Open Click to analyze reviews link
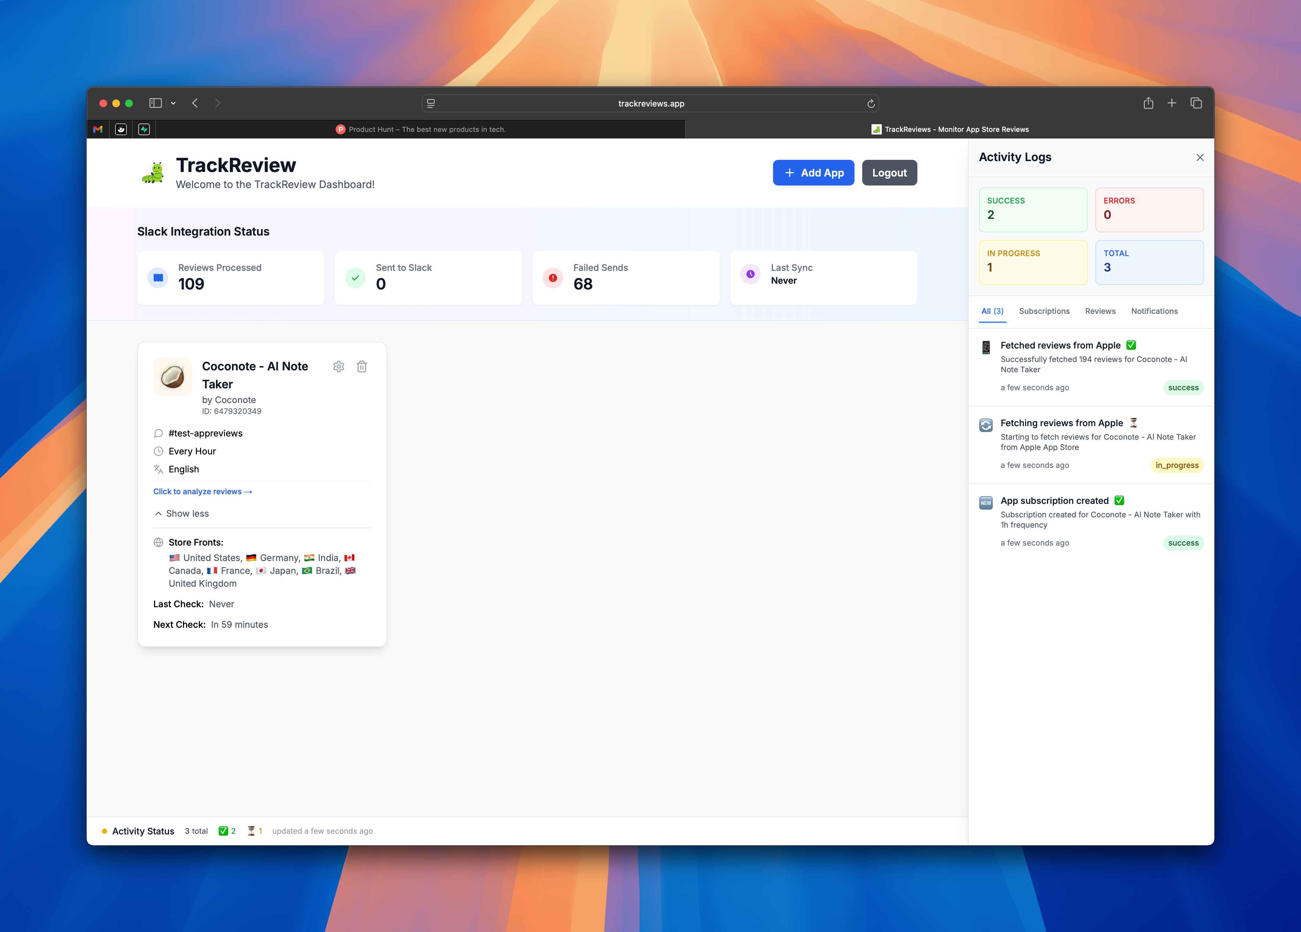The image size is (1301, 932). pyautogui.click(x=202, y=492)
